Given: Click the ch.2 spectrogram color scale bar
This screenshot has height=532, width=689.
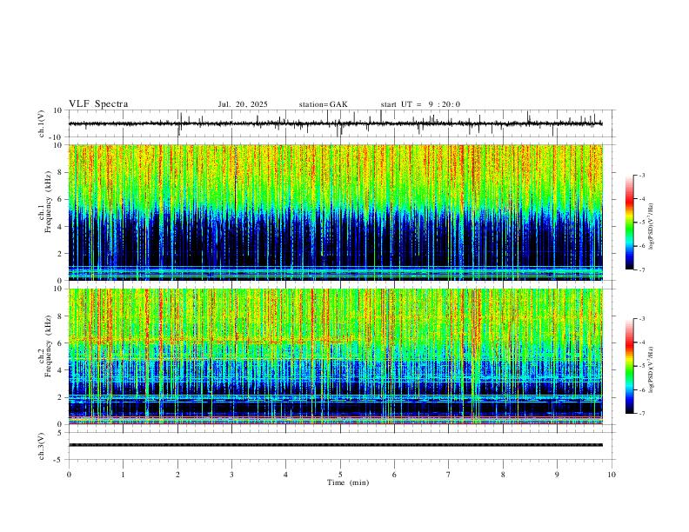Looking at the screenshot, I should click(629, 366).
